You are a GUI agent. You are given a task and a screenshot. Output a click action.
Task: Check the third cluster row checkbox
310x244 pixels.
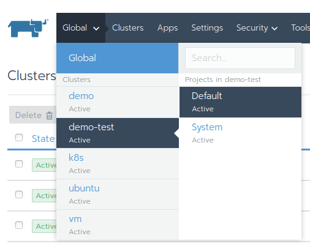coord(19,225)
